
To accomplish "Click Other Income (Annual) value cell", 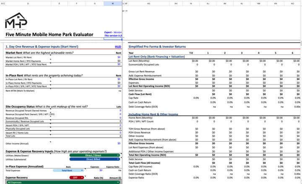I will coord(119,144).
